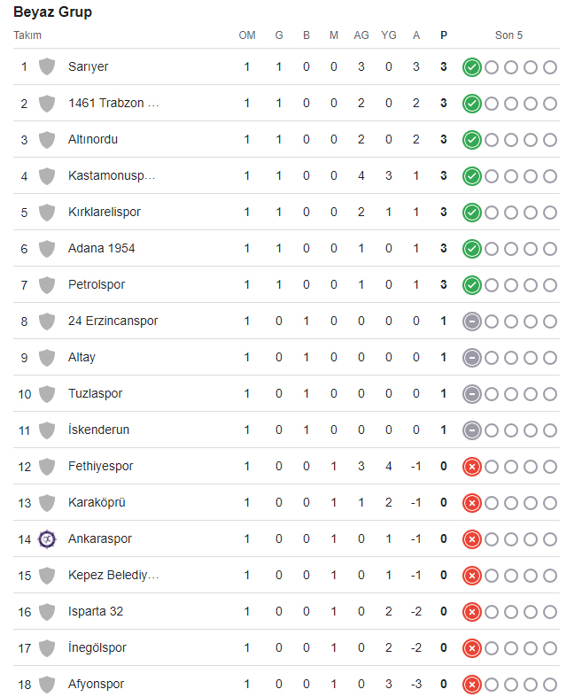The image size is (582, 697).
Task: Select the Isparta 32 team name
Action: coord(96,612)
